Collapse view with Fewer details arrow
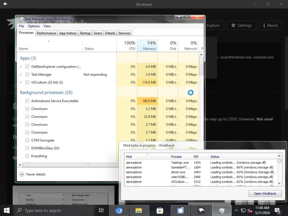Image resolution: width=288 pixels, height=216 pixels. tap(22, 174)
